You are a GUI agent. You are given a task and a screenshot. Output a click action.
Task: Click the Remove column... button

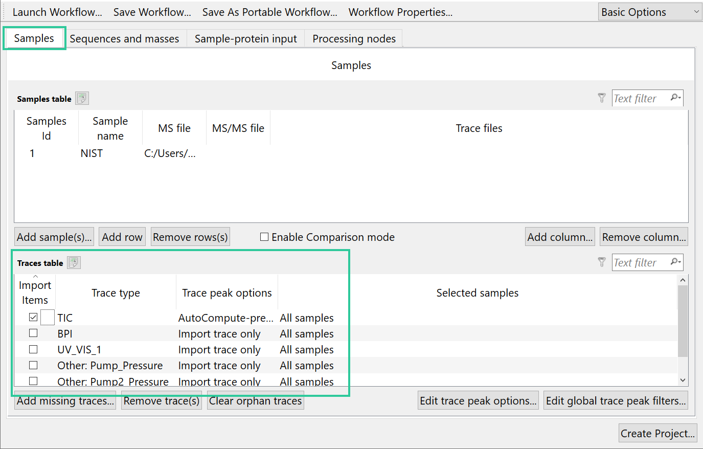pyautogui.click(x=644, y=237)
